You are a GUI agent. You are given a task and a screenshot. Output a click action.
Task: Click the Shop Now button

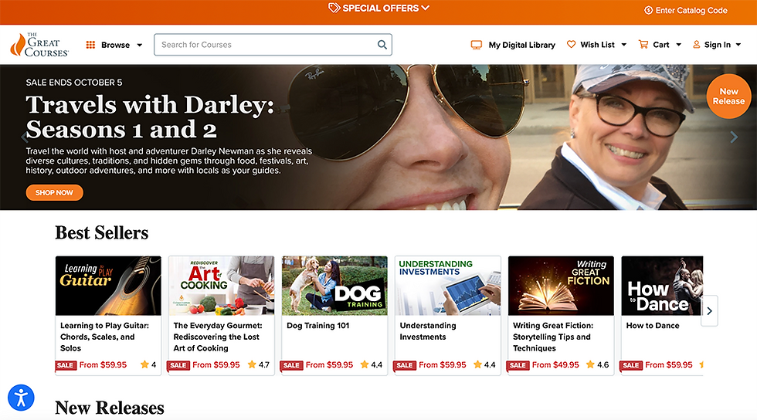click(54, 192)
